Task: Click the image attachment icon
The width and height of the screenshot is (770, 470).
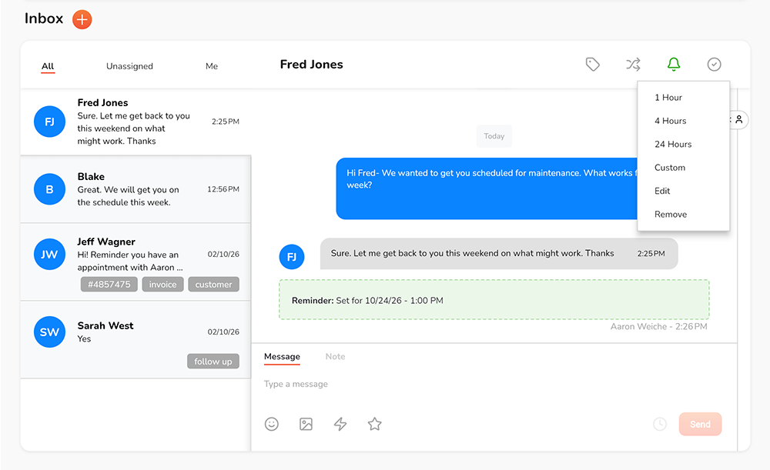Action: click(306, 424)
